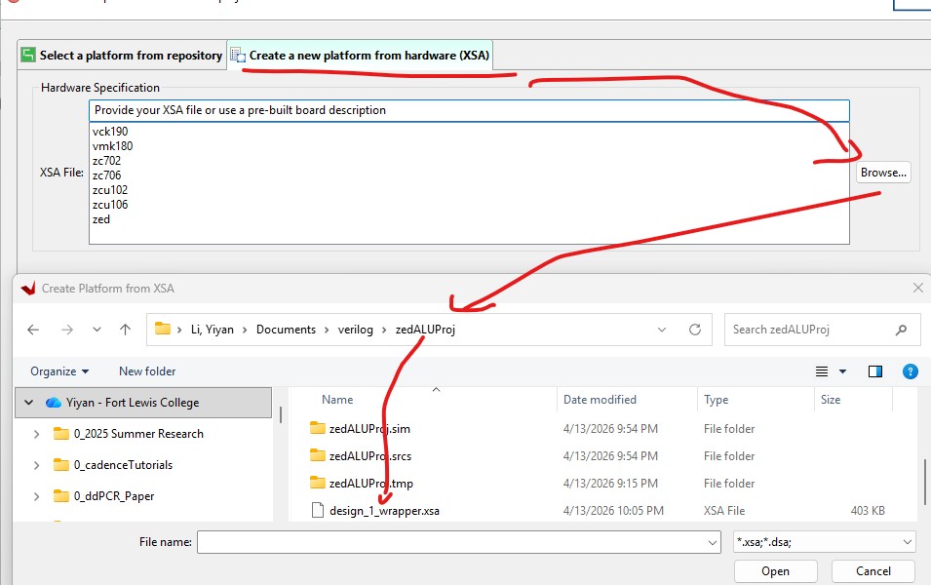Toggle the preview pane icon
Viewport: 931px width, 585px height.
click(x=874, y=371)
